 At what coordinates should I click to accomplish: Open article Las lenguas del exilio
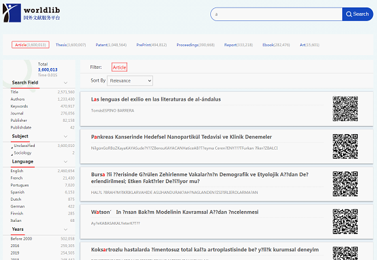coord(156,99)
